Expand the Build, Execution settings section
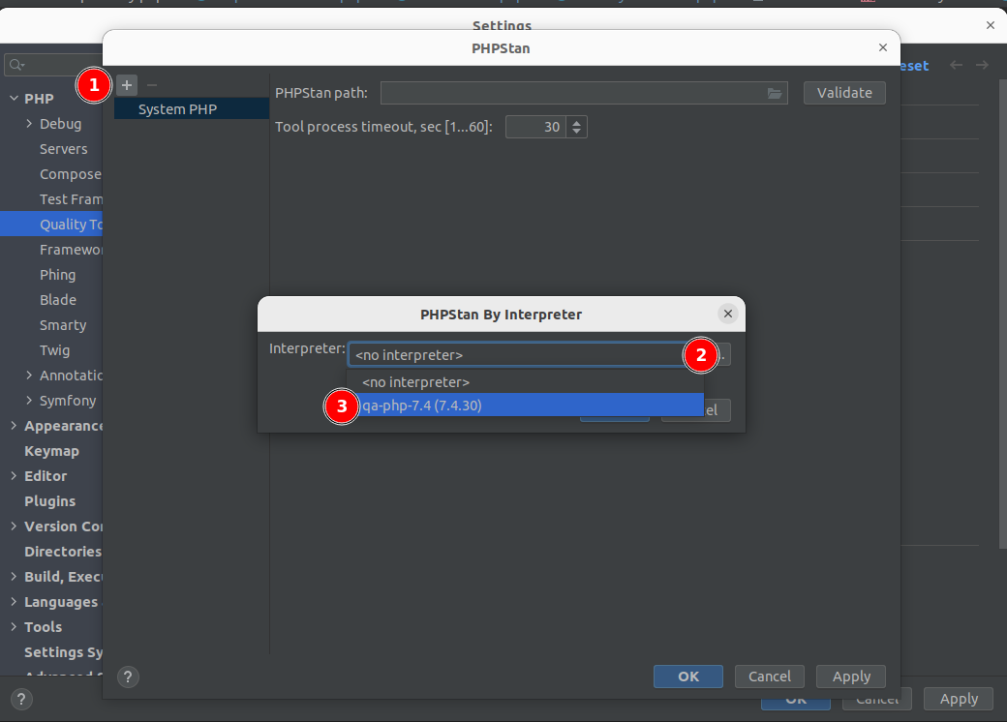The height and width of the screenshot is (722, 1007). pos(15,576)
